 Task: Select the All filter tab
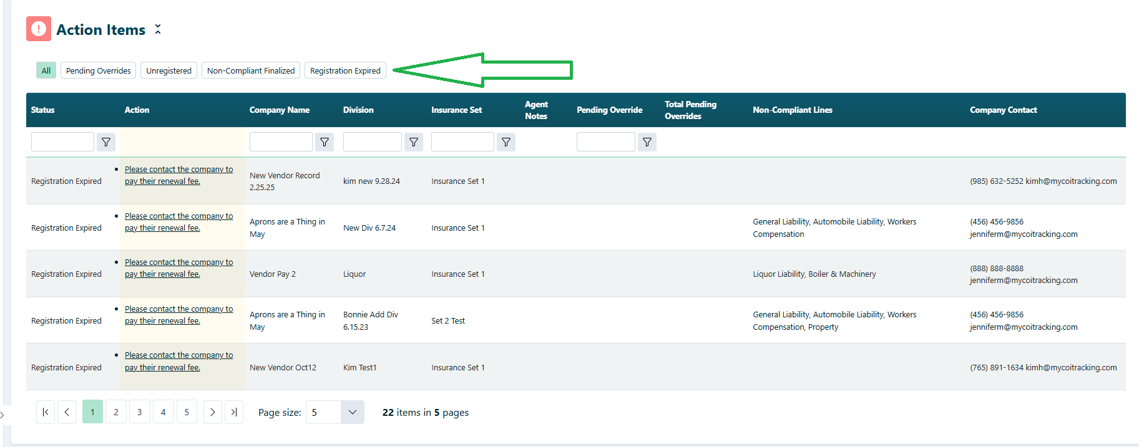46,70
